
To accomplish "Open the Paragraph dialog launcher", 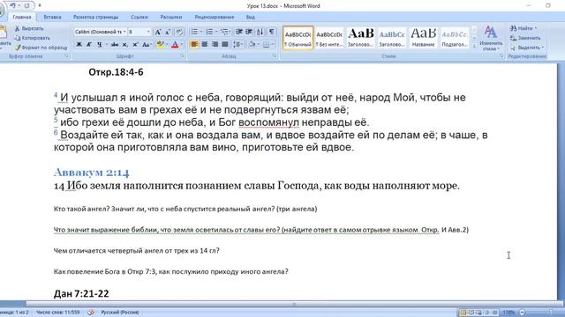I will [x=275, y=56].
